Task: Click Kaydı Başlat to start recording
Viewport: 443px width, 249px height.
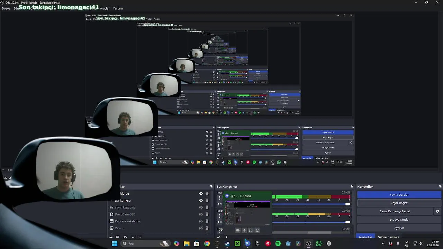Action: click(x=399, y=203)
